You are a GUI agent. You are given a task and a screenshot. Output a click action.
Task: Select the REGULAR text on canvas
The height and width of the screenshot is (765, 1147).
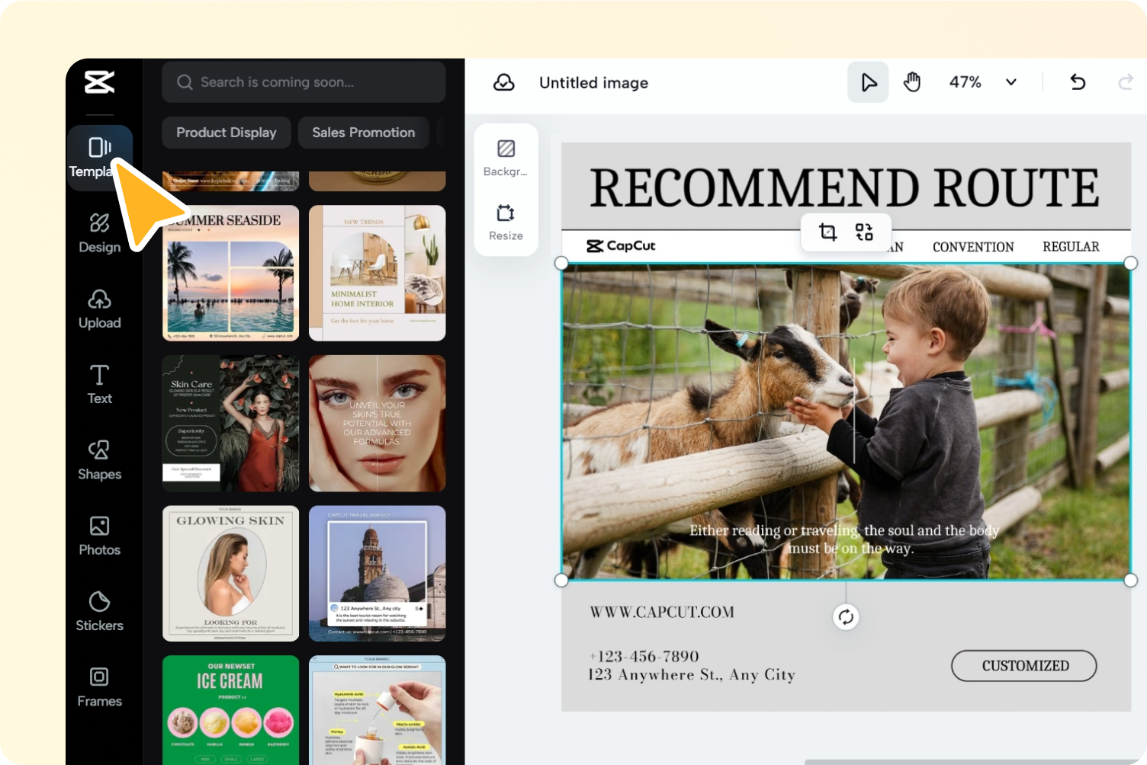(1071, 247)
